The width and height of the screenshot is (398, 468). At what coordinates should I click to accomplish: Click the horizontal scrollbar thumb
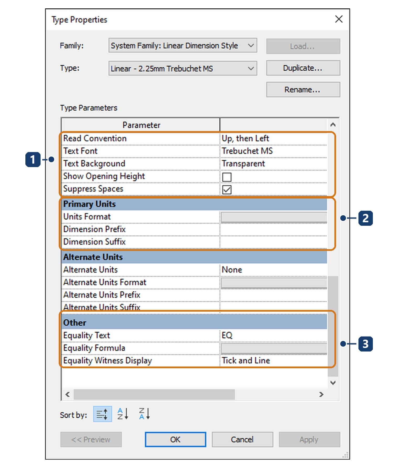point(154,394)
